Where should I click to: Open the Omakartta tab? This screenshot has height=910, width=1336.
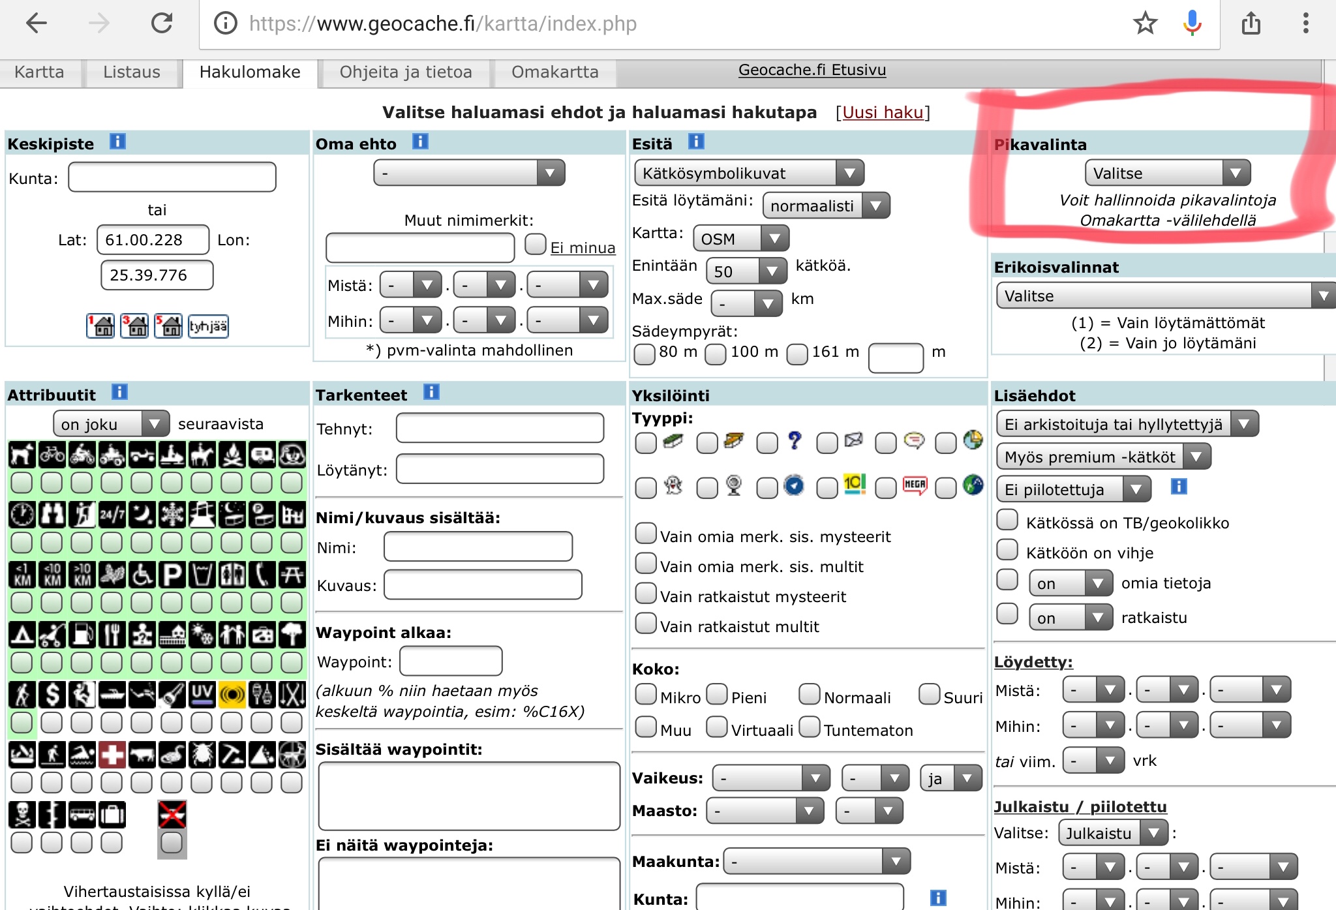tap(554, 72)
